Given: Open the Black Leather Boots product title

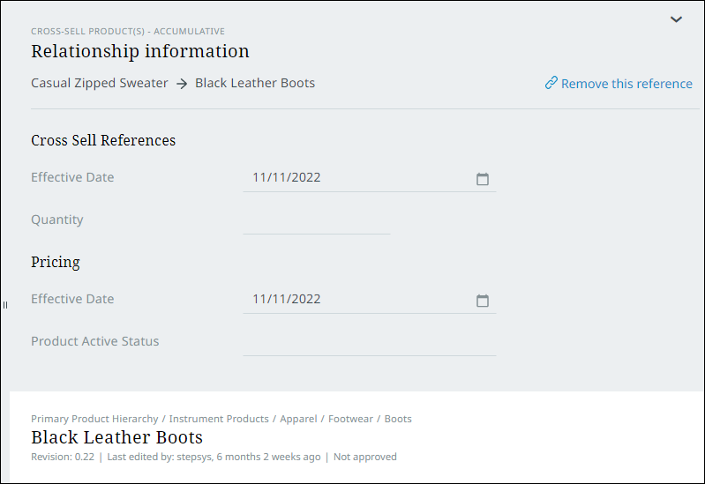Looking at the screenshot, I should pos(116,437).
